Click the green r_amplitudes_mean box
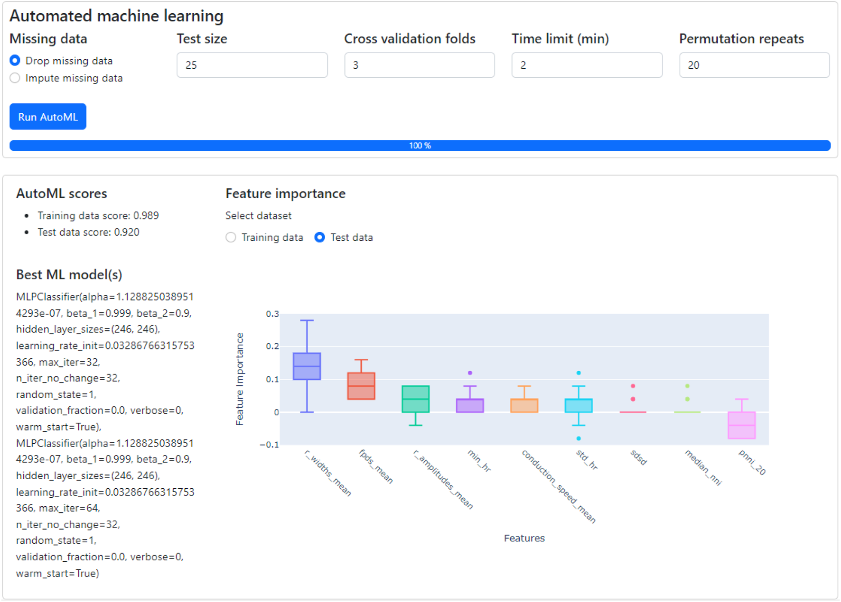The image size is (841, 602). (x=416, y=399)
